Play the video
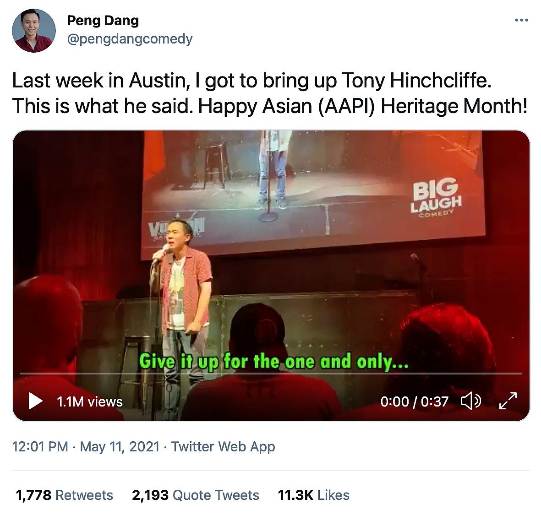Viewport: 541px width, 515px height. tap(35, 401)
